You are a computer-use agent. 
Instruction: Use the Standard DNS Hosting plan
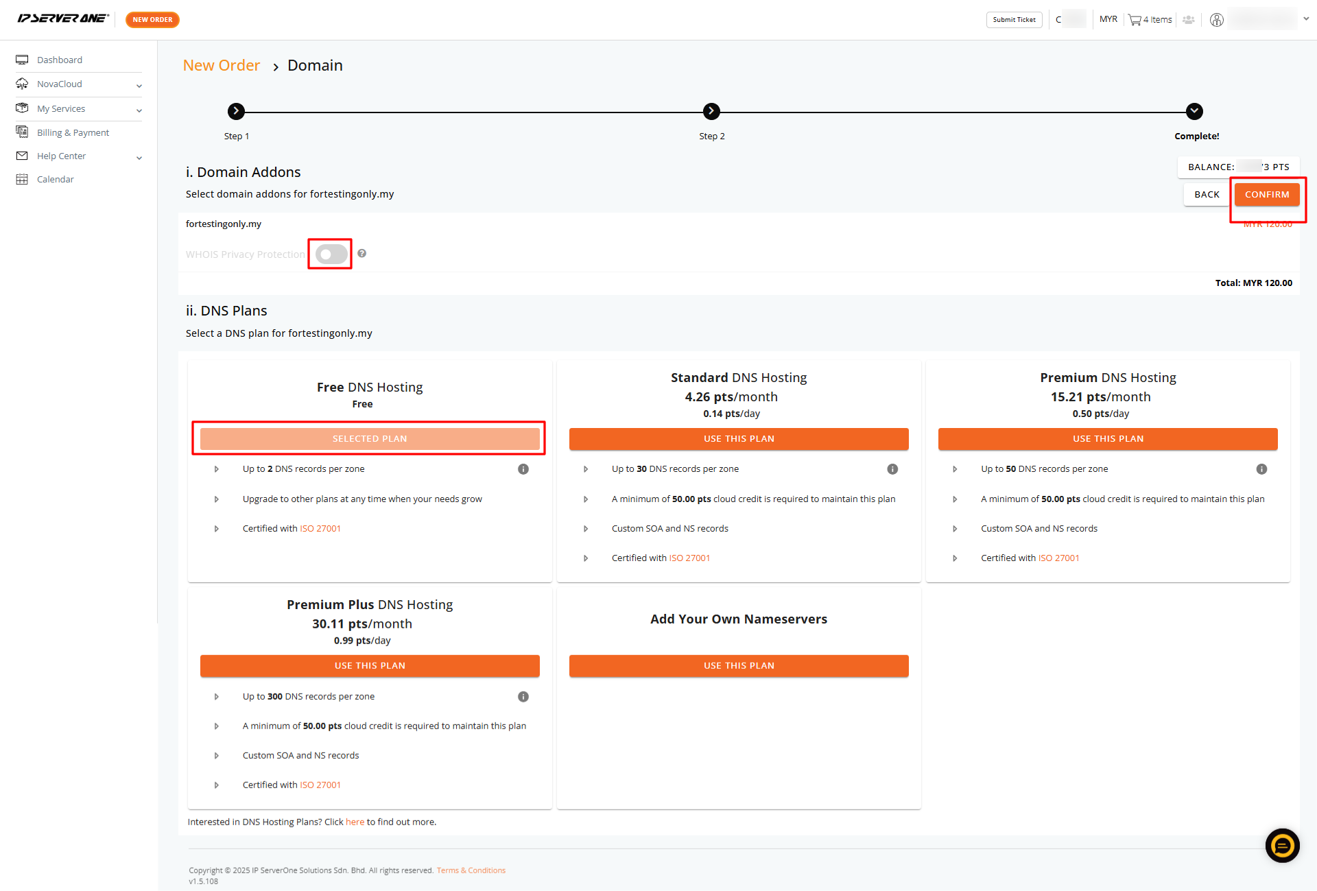click(x=739, y=439)
